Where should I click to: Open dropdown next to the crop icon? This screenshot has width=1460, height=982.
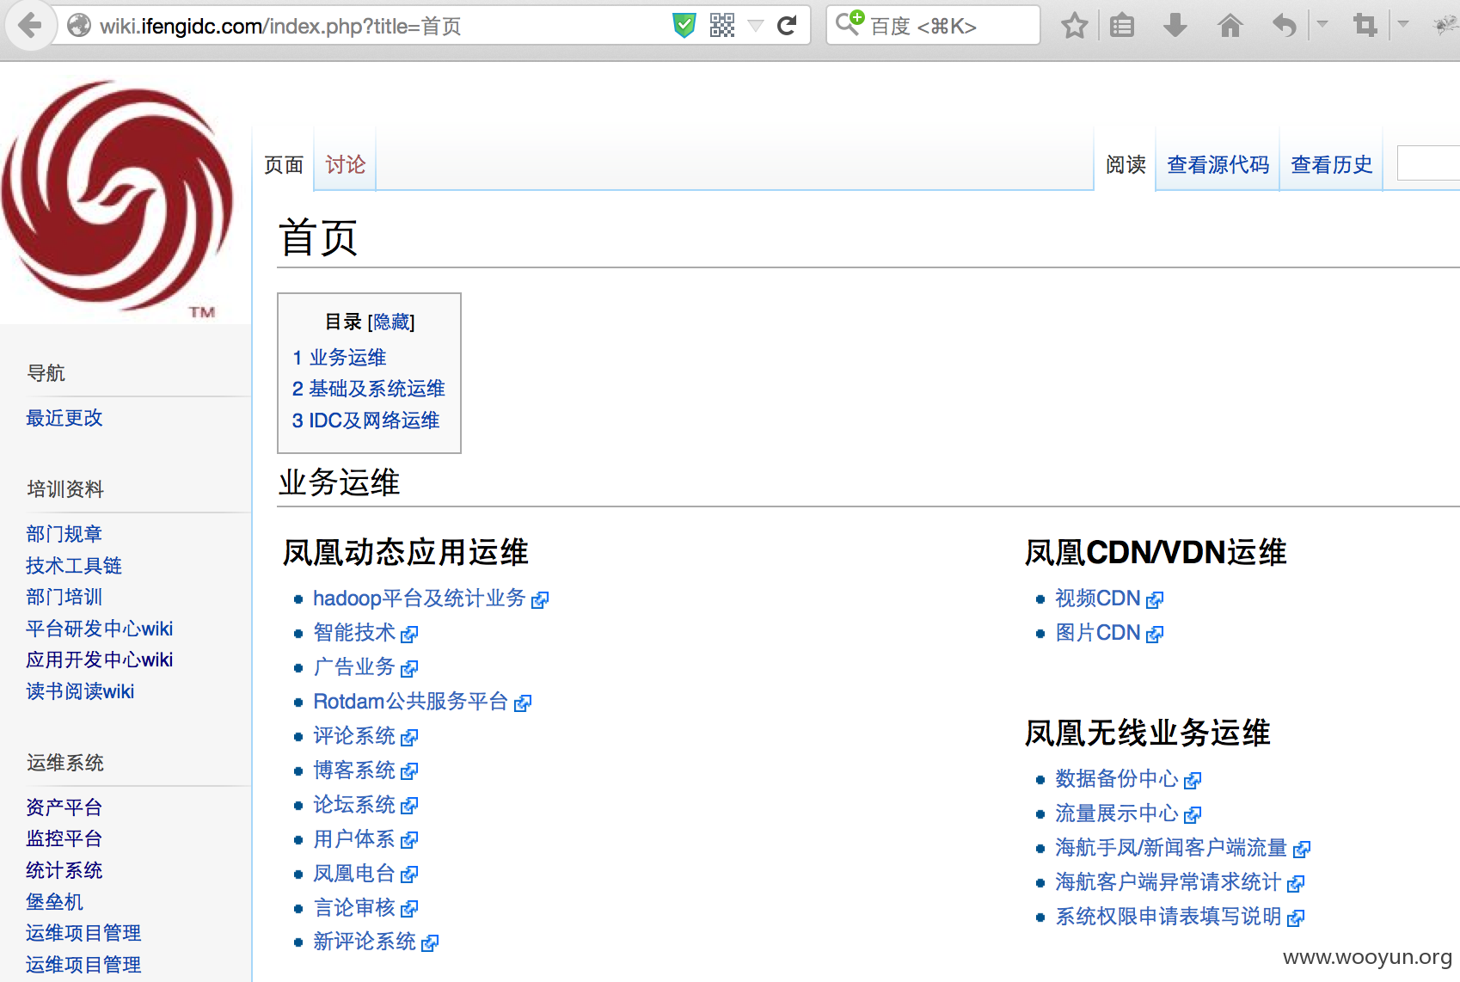(1403, 24)
